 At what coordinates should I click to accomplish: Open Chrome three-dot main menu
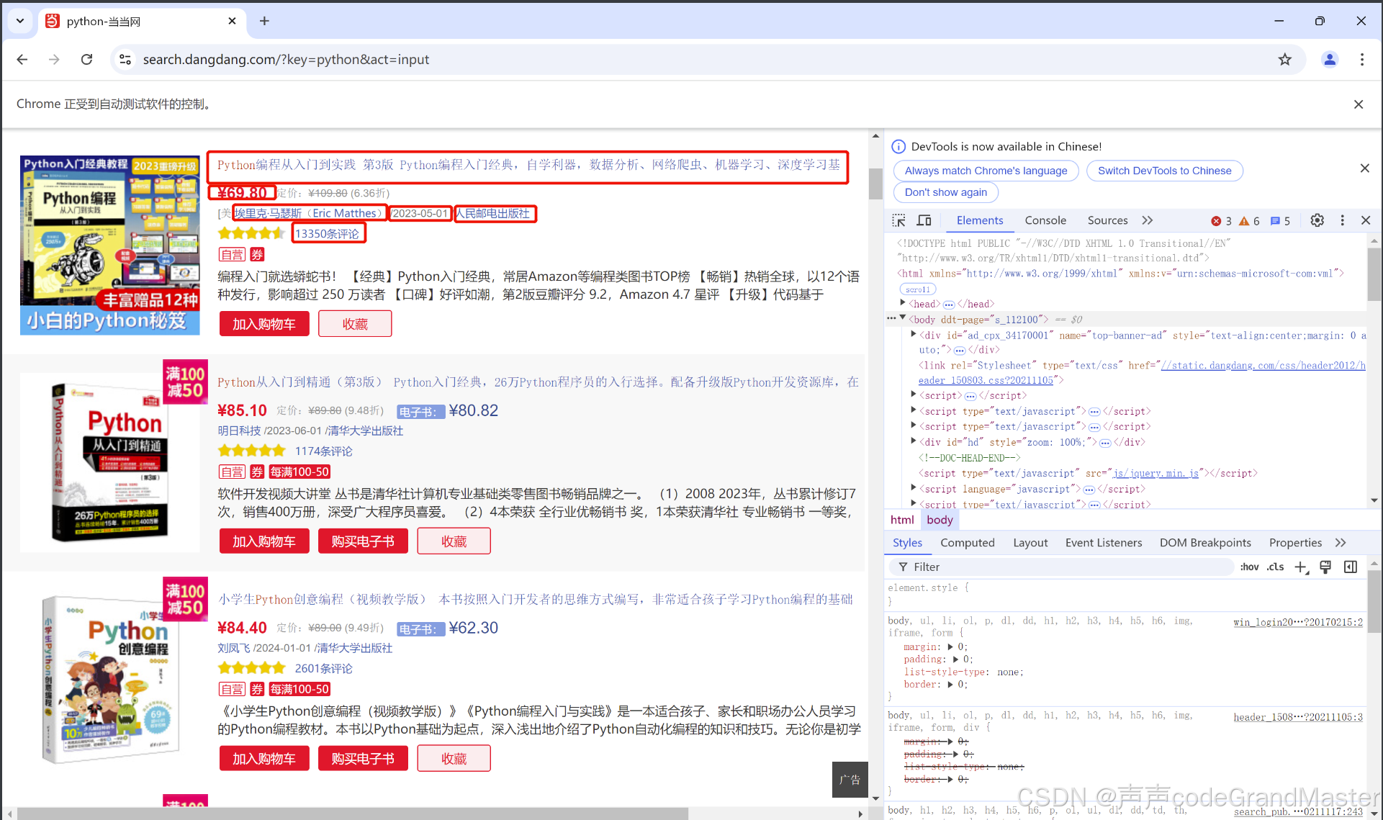(1362, 60)
